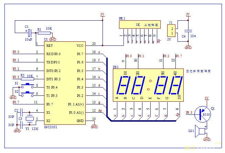Click the Y1 12M crystal symbol
The image size is (225, 153).
[30, 119]
